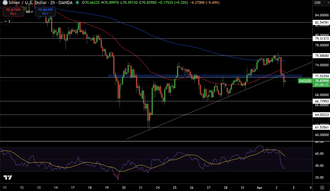The image size is (330, 191).
Task: Open the TradingView logo link
Action: 8,178
